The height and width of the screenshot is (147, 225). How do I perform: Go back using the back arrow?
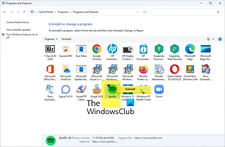pos(4,12)
